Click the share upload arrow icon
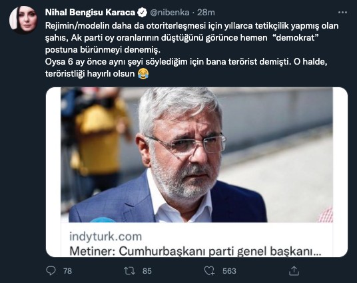Image resolution: width=357 pixels, height=283 pixels. [294, 271]
